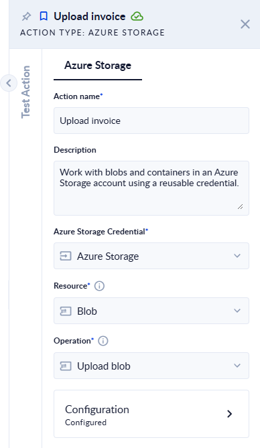Image resolution: width=260 pixels, height=448 pixels.
Task: Click the green cloud saved status icon
Action: pos(137,17)
